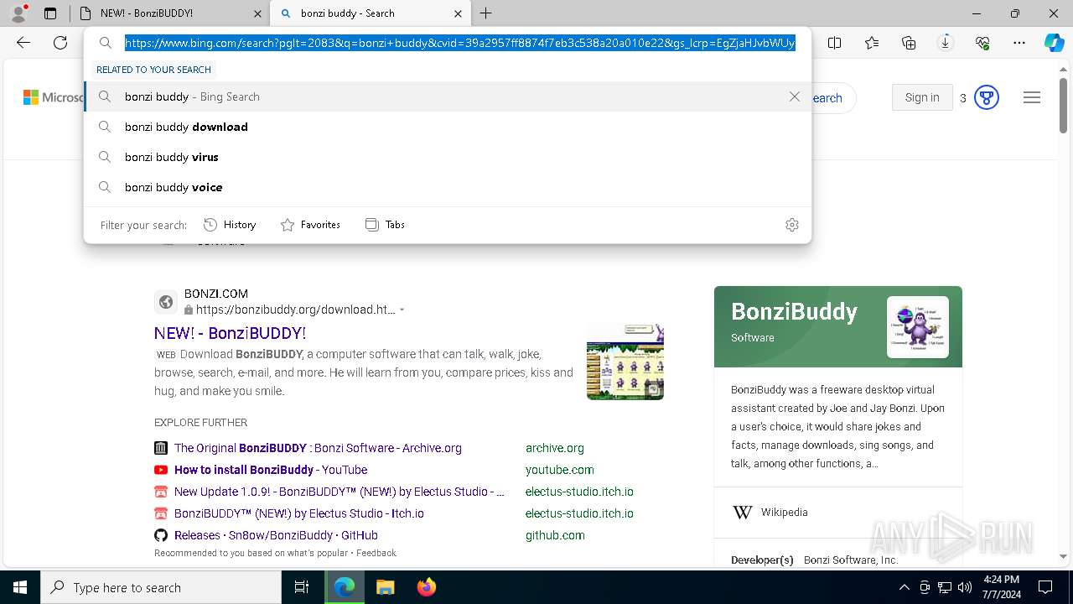The height and width of the screenshot is (604, 1073).
Task: Show hidden system tray icons
Action: (904, 587)
